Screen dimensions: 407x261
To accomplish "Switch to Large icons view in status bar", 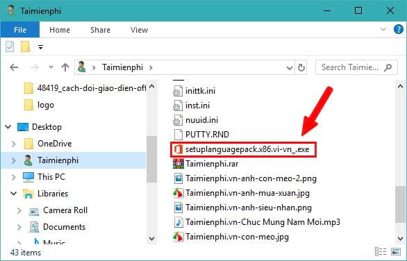I will point(396,252).
